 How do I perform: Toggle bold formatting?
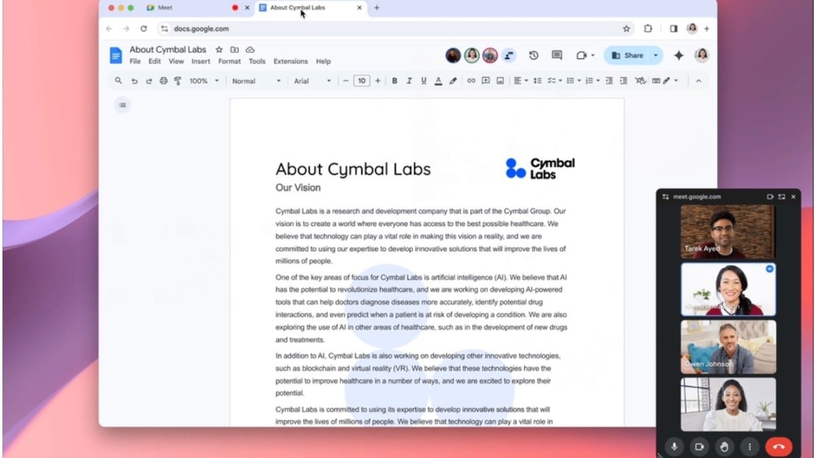[395, 81]
